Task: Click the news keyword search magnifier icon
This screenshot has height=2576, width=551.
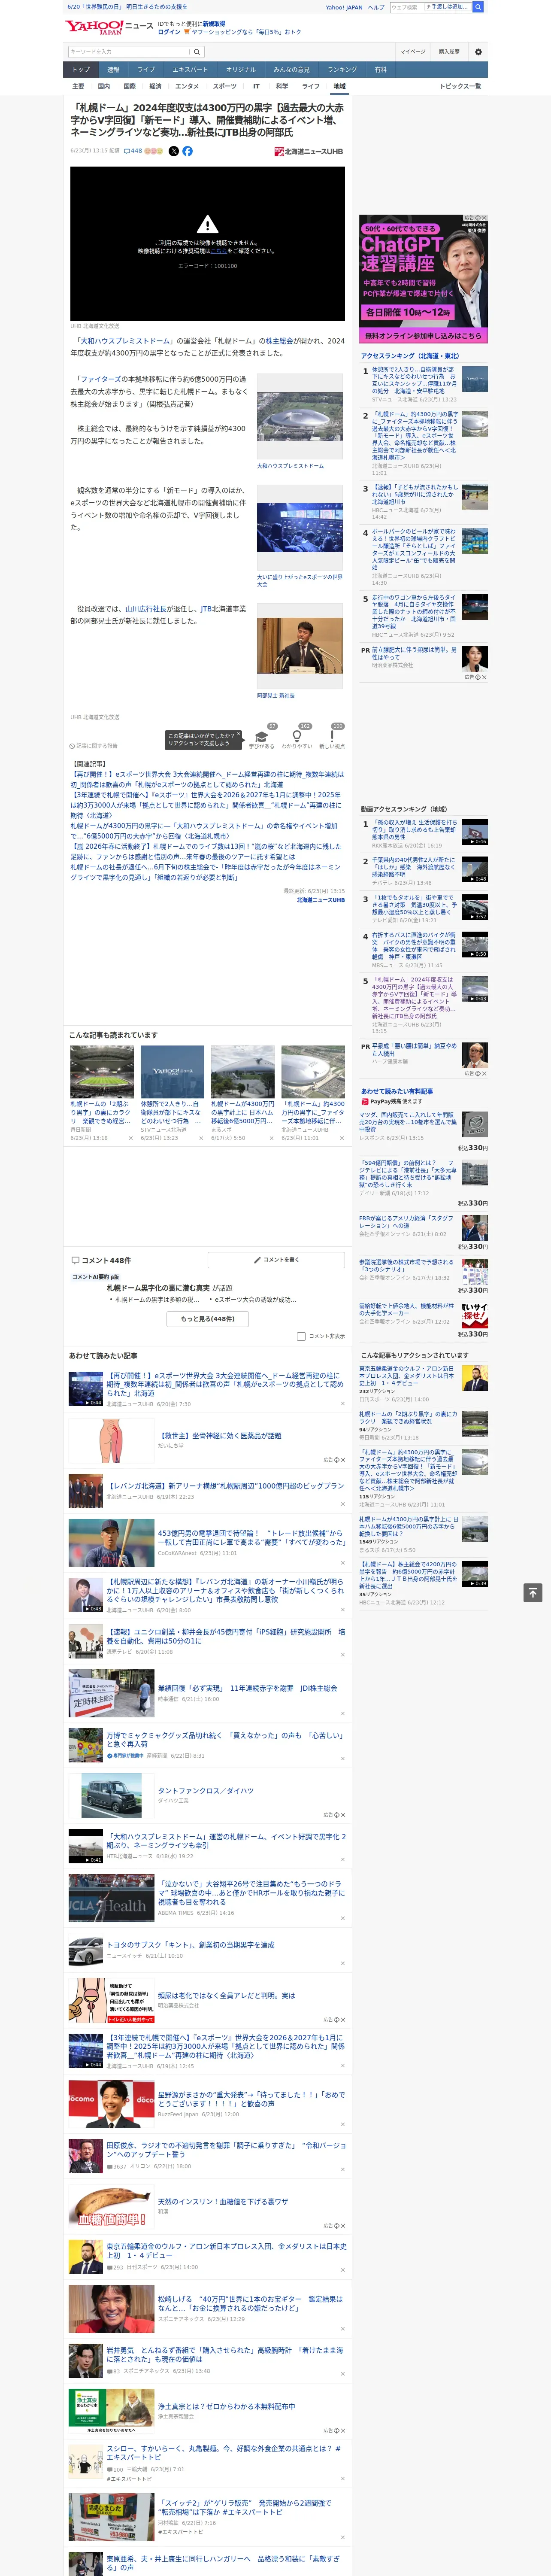Action: 197,51
